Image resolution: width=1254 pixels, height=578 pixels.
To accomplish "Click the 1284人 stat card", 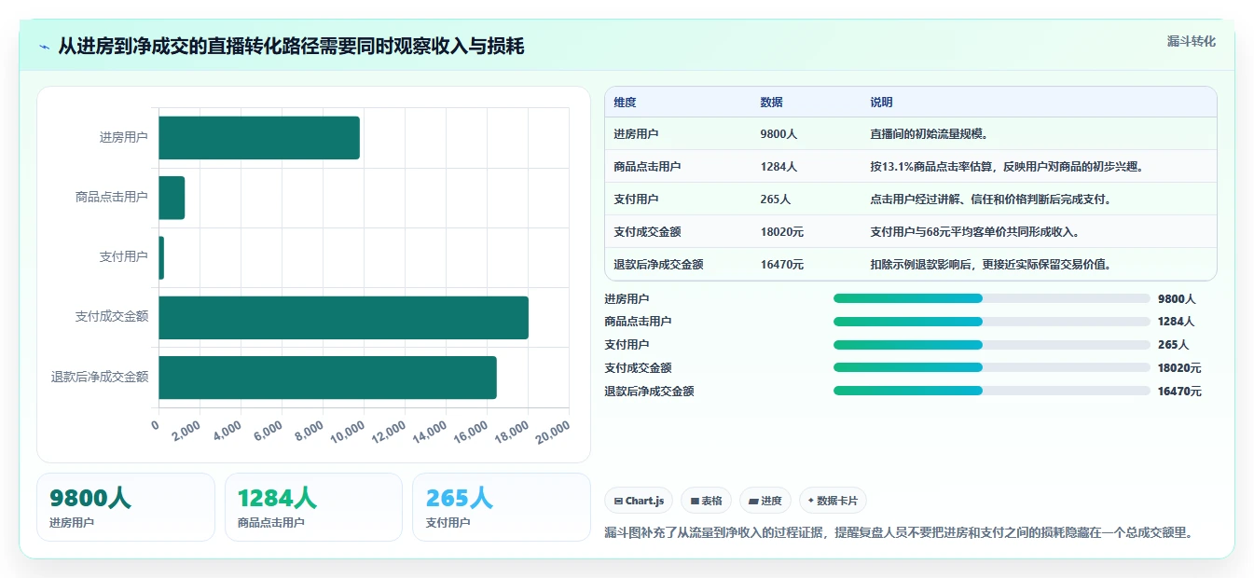I will [x=313, y=507].
